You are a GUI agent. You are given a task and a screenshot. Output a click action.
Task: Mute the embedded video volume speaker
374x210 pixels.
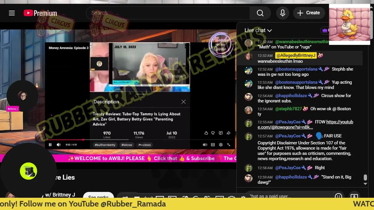point(58,145)
